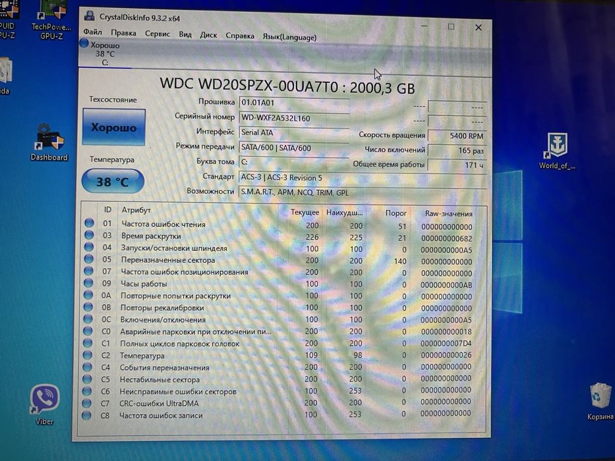Select the World_of_ desktop shortcut
Screen dimensions: 615x461
click(557, 151)
